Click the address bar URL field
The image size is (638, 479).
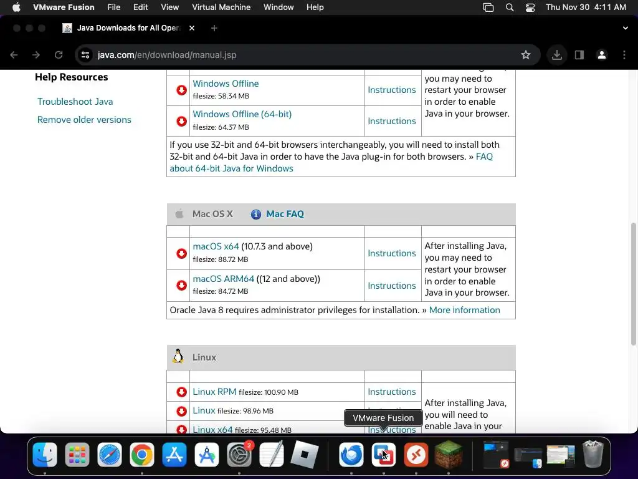[307, 55]
